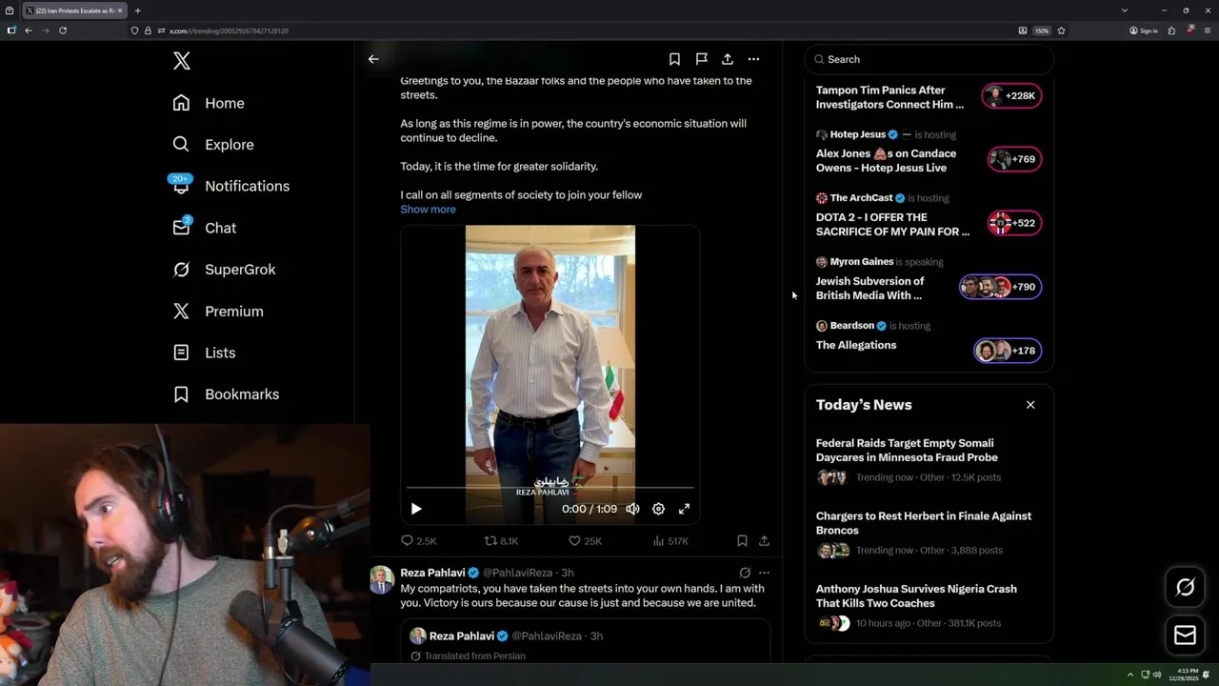Viewport: 1219px width, 686px height.
Task: Open the @PahlaviReza handle on the reply
Action: (517, 573)
